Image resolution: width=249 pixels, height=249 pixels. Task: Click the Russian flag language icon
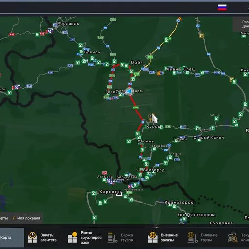click(222, 7)
